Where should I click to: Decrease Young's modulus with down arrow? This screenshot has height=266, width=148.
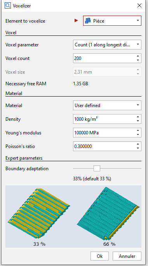click(138, 135)
